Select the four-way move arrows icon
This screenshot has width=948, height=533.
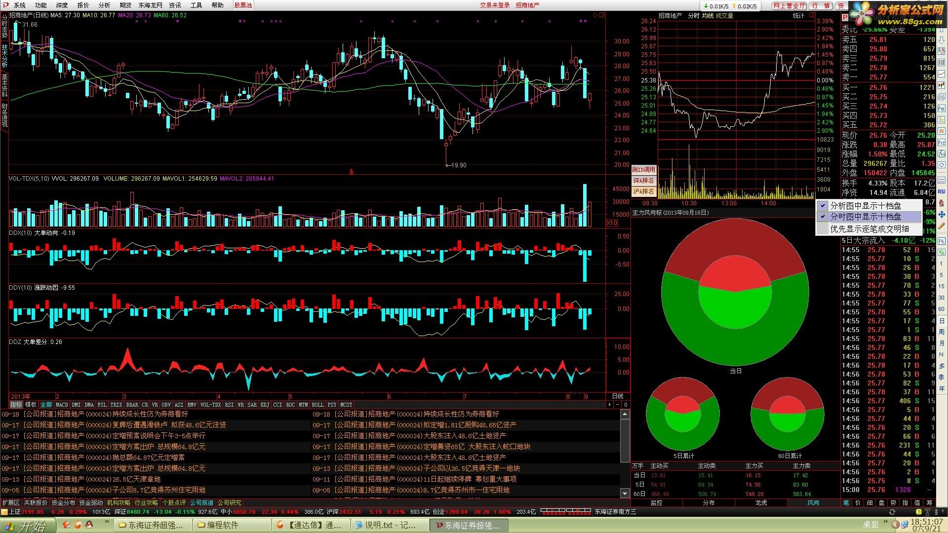942,214
